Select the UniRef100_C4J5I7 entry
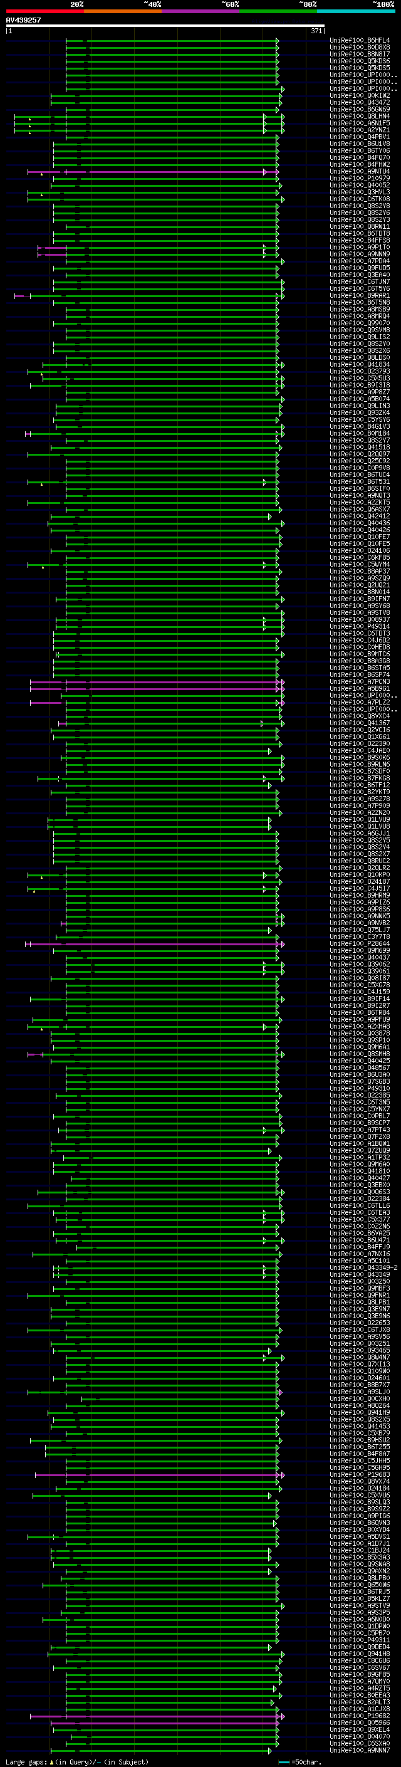 360,888
